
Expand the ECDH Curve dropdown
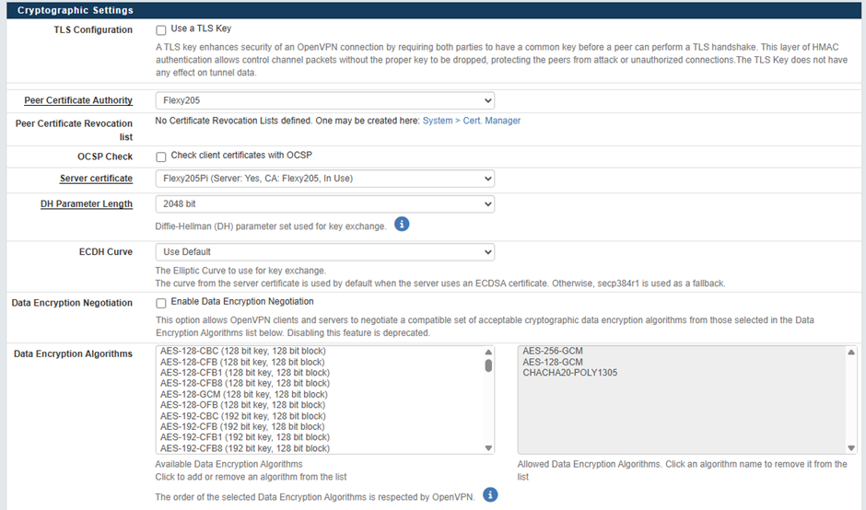[324, 252]
